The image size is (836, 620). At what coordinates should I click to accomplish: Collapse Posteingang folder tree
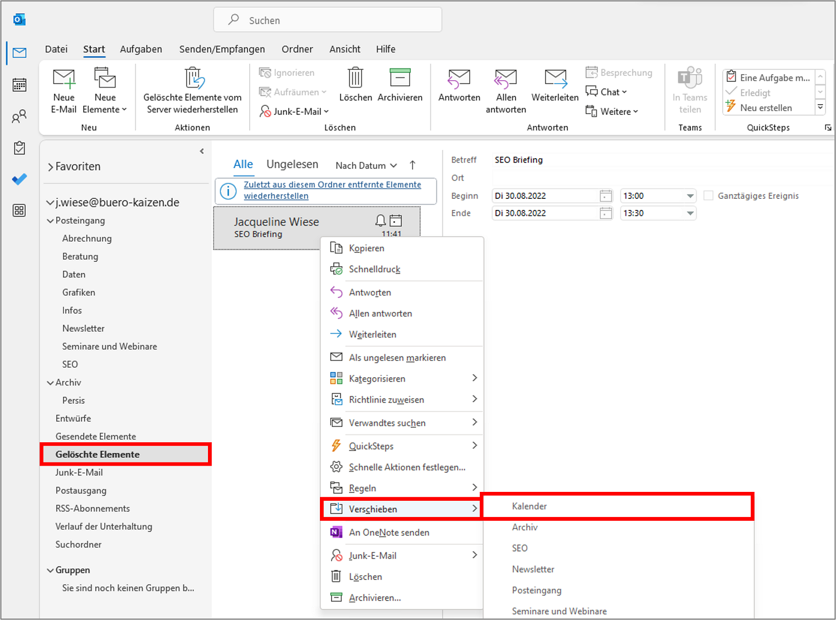point(50,221)
